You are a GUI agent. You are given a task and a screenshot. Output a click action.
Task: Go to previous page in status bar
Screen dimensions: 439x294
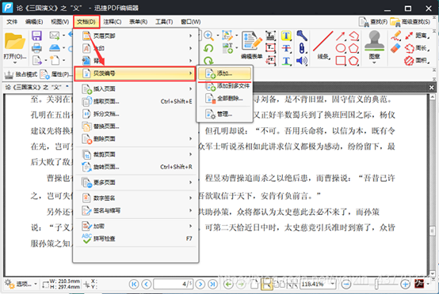[147, 285]
